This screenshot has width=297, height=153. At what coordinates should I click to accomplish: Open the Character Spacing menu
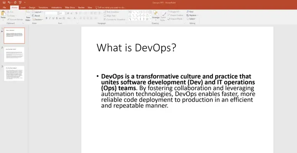pos(64,18)
